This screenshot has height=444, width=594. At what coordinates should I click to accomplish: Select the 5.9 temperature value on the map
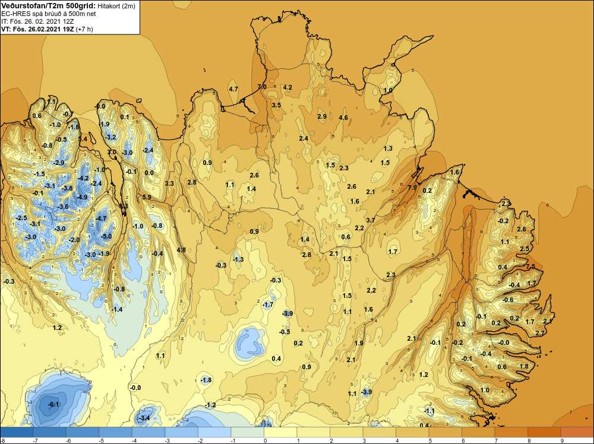pyautogui.click(x=147, y=197)
